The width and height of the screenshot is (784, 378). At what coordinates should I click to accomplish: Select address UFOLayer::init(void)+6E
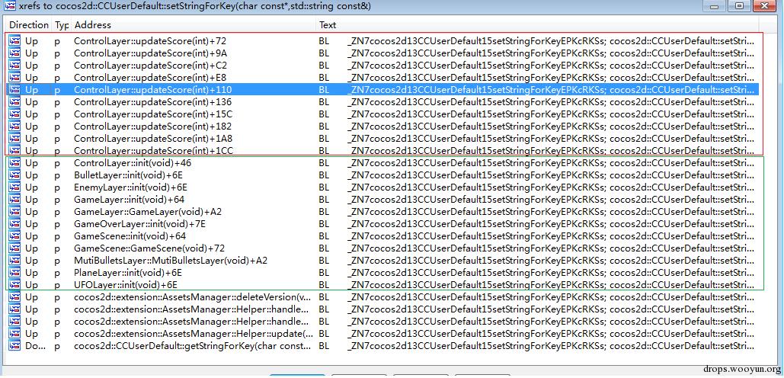coord(126,284)
